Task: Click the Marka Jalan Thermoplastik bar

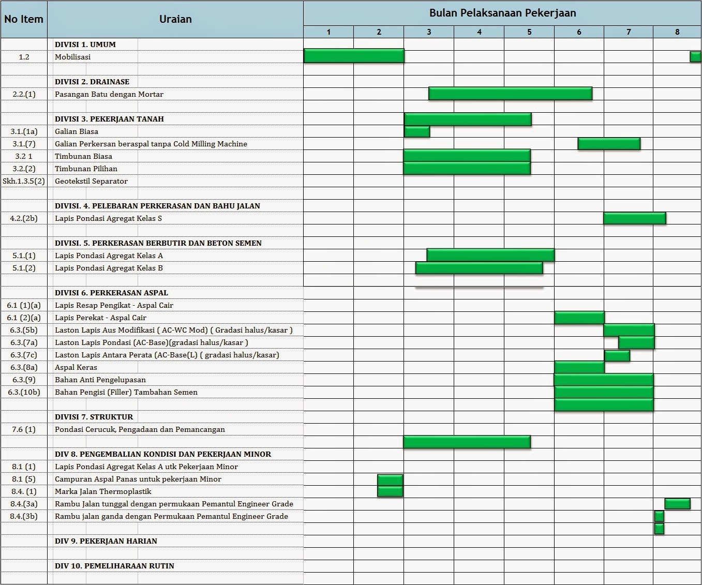Action: 390,491
